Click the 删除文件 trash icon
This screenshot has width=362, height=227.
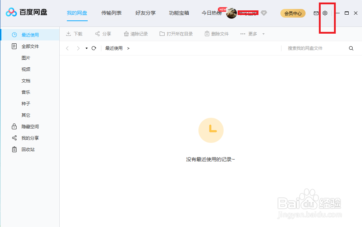[x=207, y=34]
